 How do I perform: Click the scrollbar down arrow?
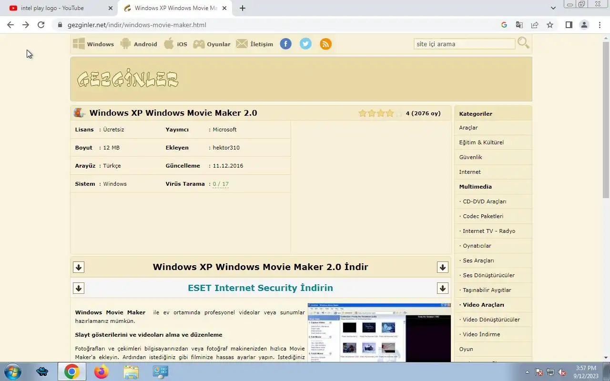tap(606, 358)
